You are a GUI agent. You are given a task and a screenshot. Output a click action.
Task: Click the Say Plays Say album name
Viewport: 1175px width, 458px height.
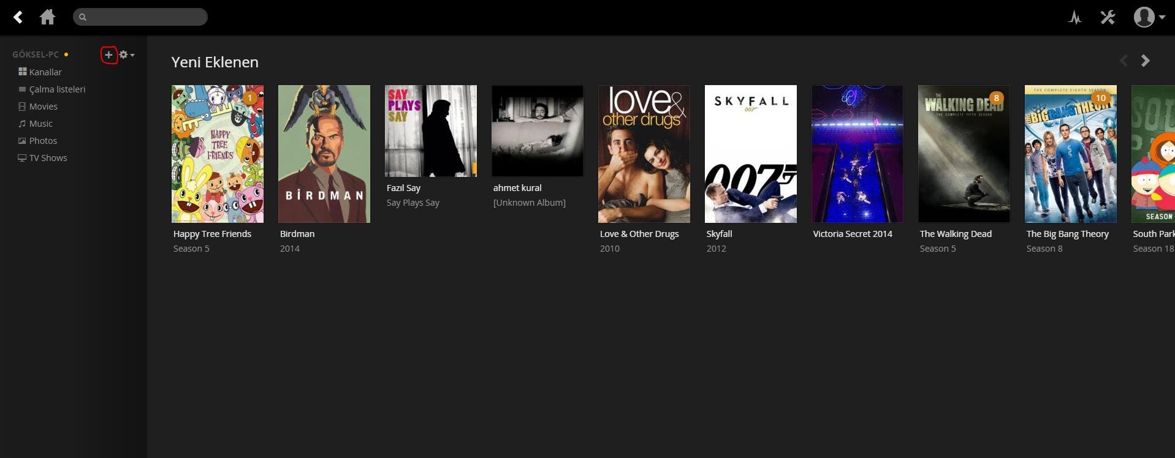(413, 203)
